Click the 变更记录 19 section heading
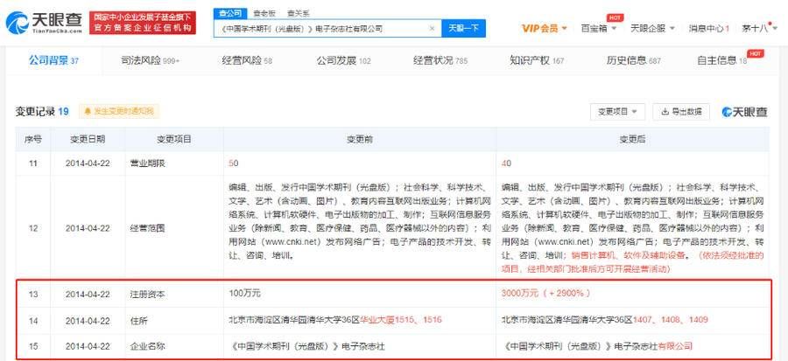Screen dimensions: 788x361 [x=42, y=111]
